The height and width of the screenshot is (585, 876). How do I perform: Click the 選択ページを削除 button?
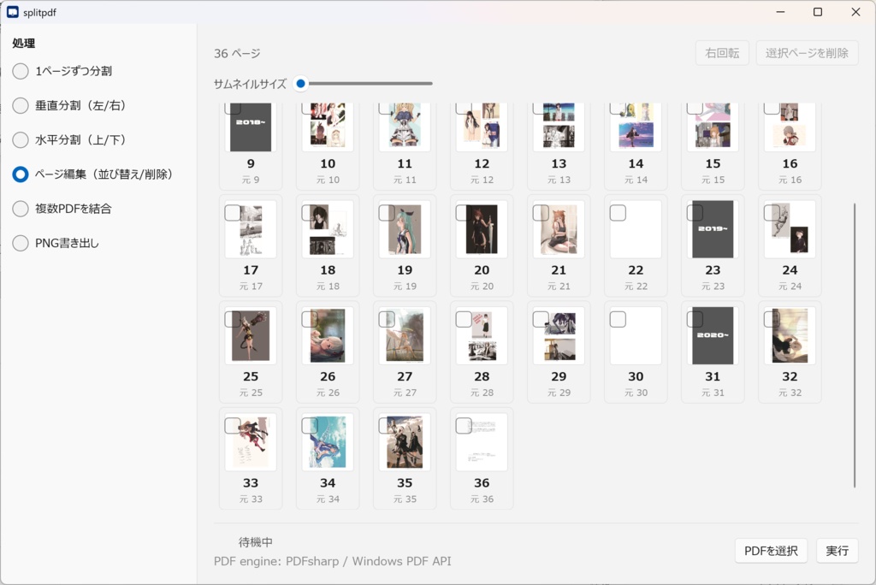pyautogui.click(x=807, y=53)
